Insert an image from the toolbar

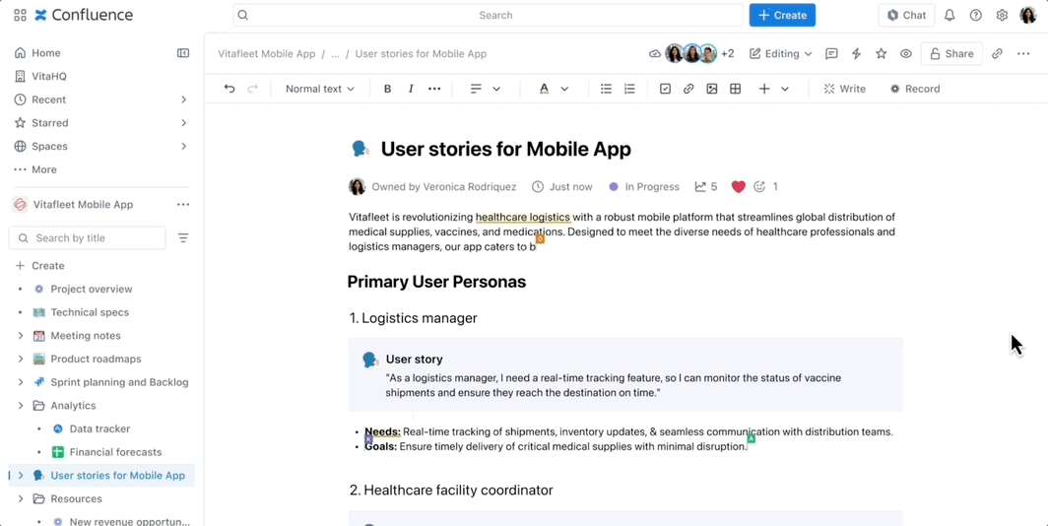tap(712, 89)
